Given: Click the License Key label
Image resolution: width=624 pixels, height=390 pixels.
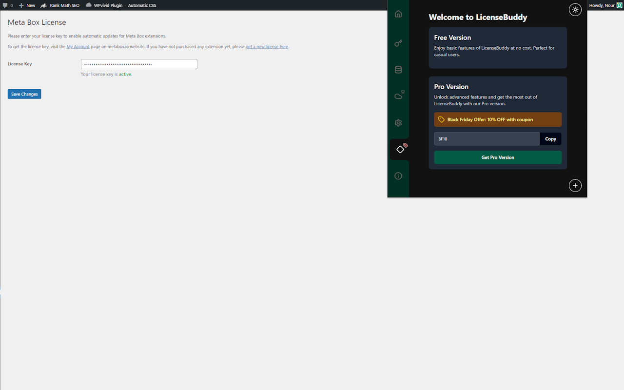Looking at the screenshot, I should click(x=19, y=64).
